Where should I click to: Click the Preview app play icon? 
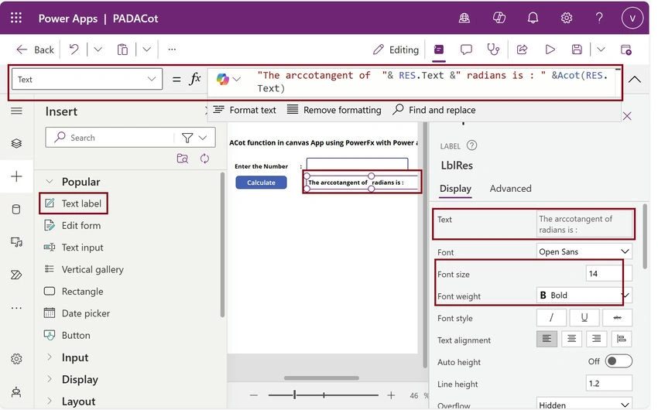pos(550,50)
